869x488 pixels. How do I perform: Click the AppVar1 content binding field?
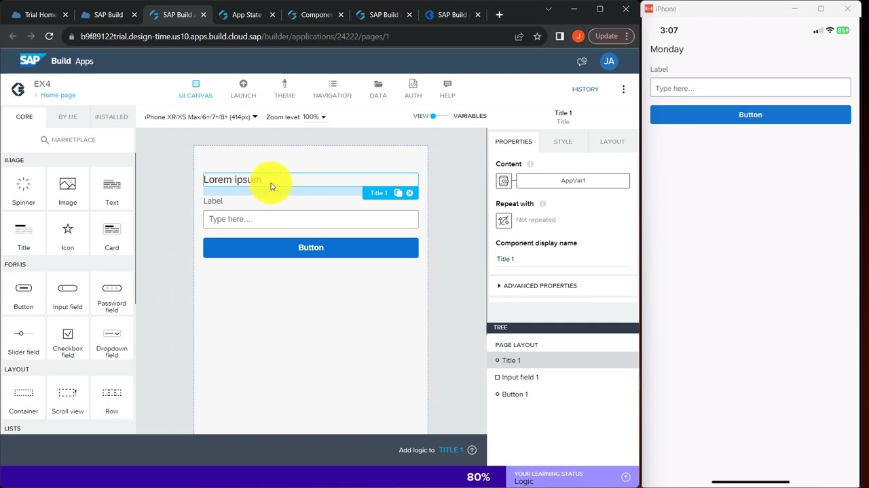tap(573, 180)
